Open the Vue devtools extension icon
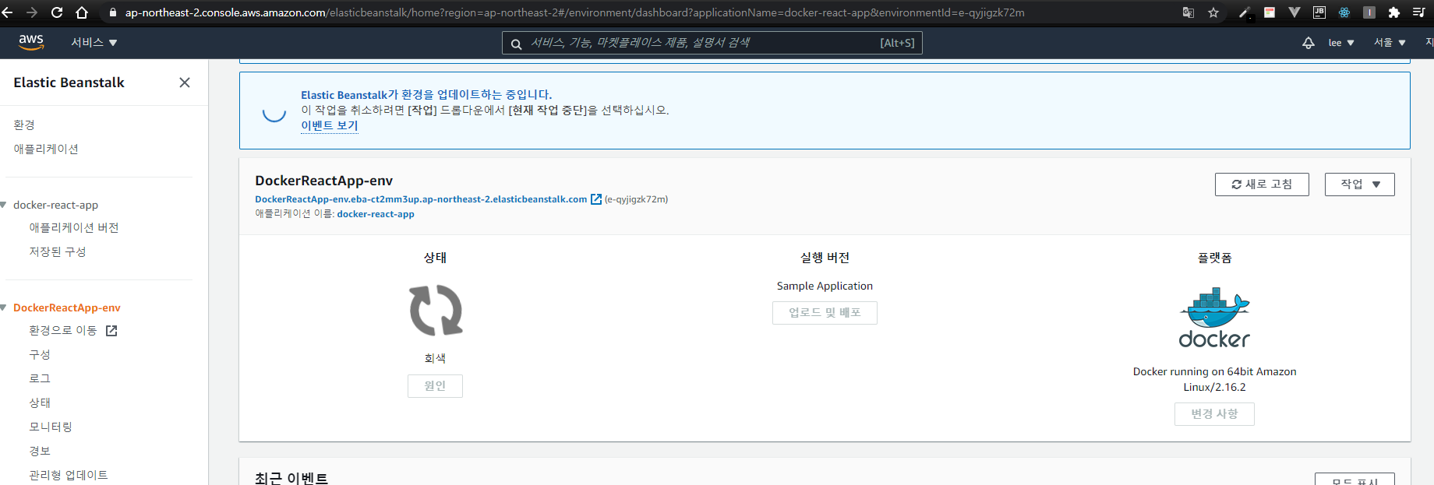The width and height of the screenshot is (1434, 485). point(1294,12)
